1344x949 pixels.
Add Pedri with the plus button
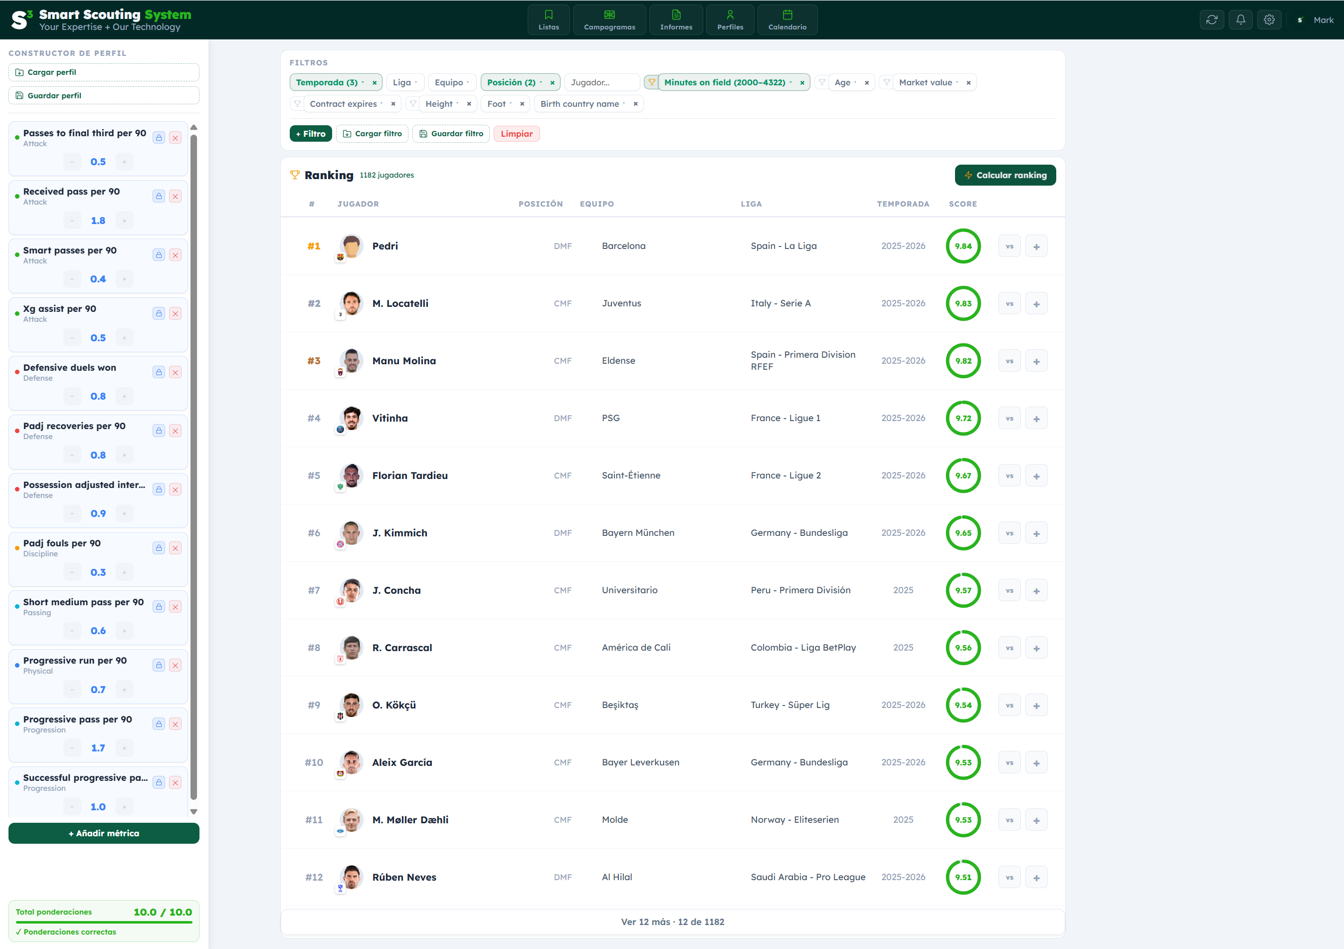(1036, 246)
